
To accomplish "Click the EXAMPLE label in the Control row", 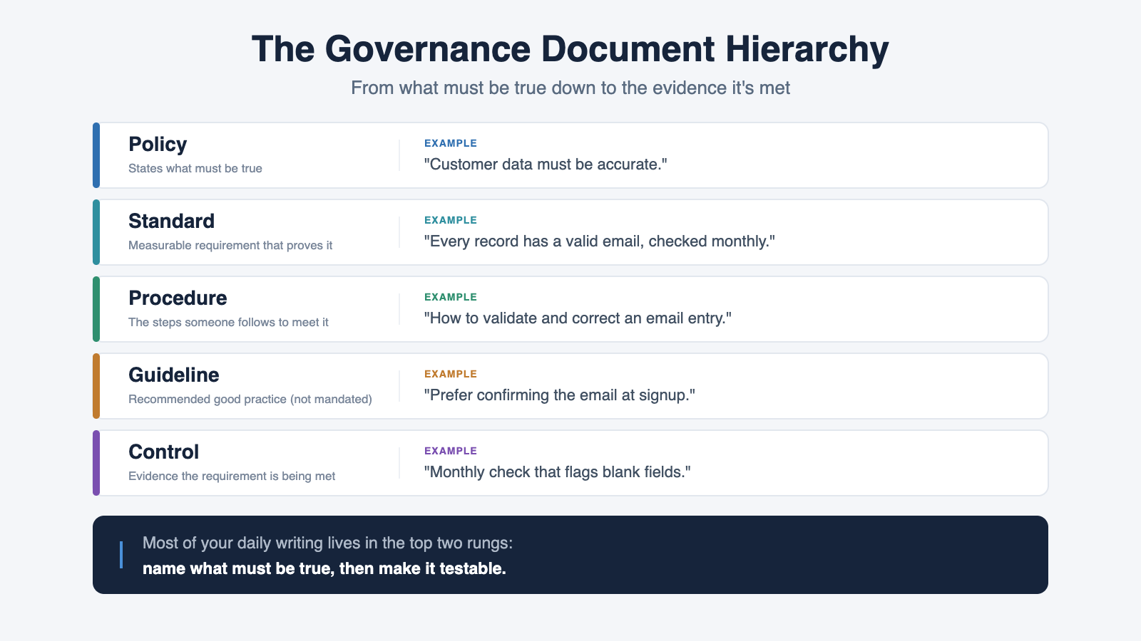I will [x=451, y=451].
